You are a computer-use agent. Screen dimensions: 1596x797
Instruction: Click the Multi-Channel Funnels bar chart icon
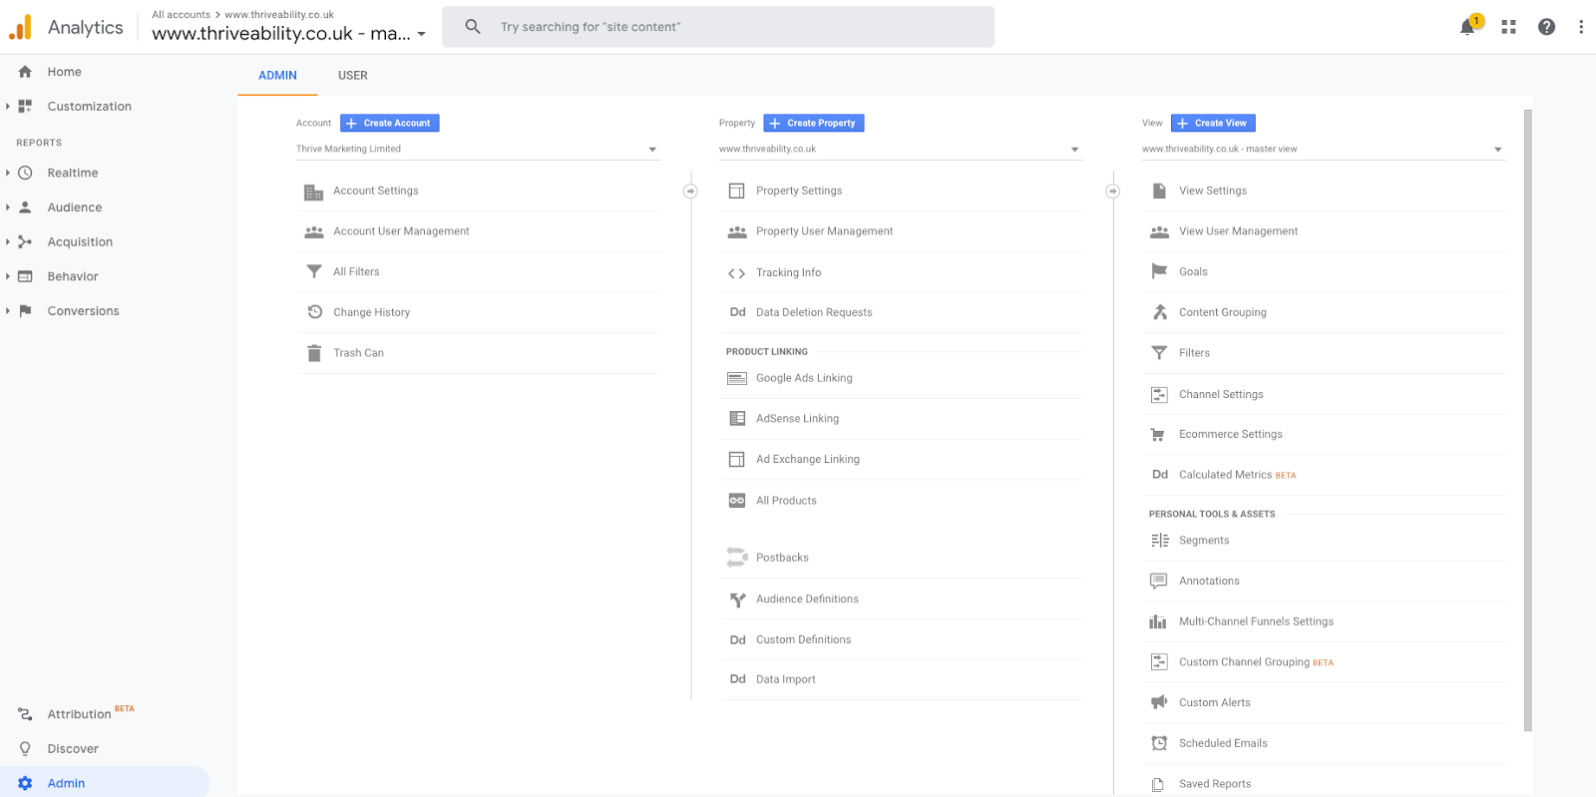(x=1158, y=621)
